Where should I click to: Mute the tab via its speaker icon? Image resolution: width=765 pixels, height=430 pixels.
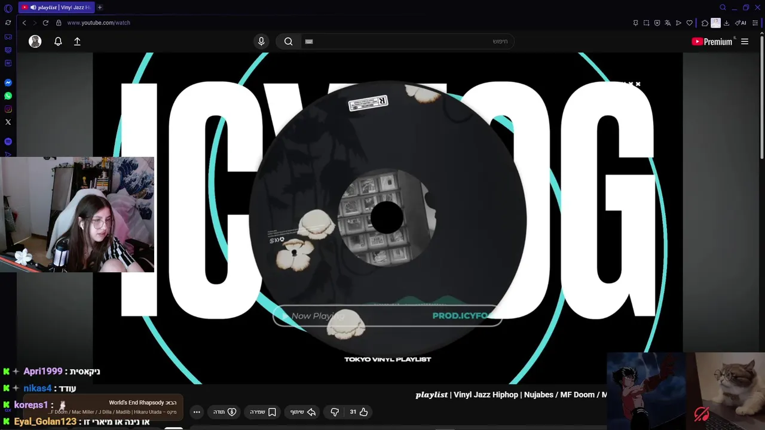point(33,7)
